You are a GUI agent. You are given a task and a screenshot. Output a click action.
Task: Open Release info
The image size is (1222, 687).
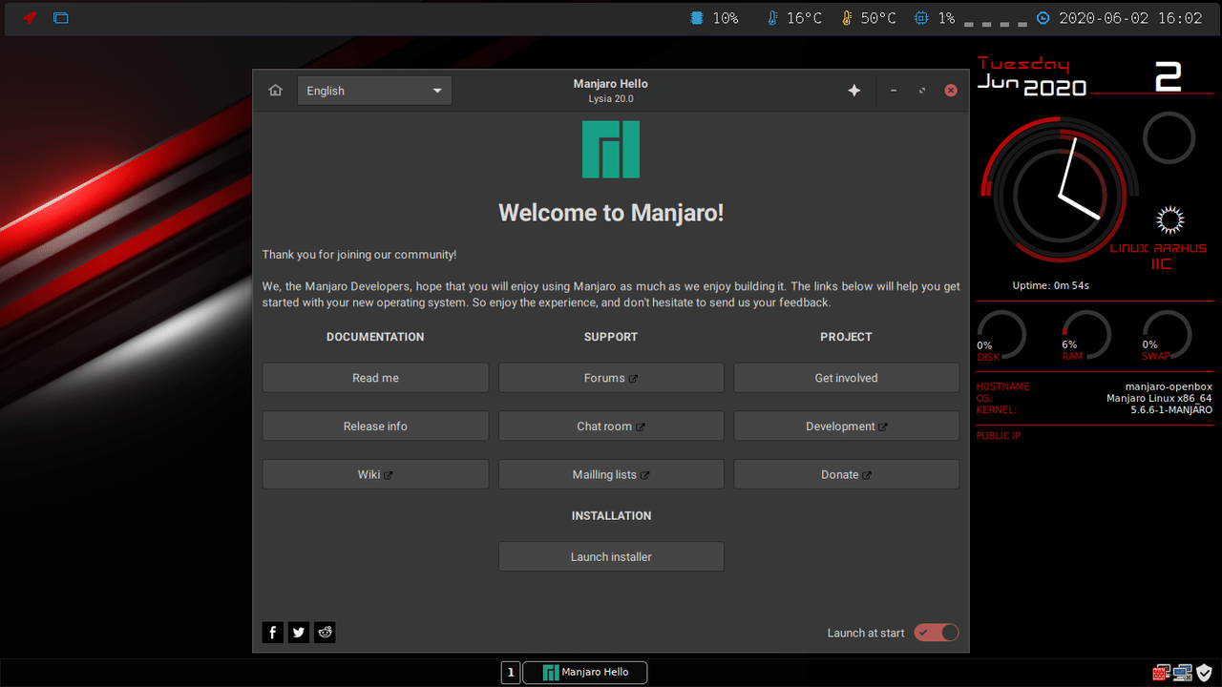375,427
